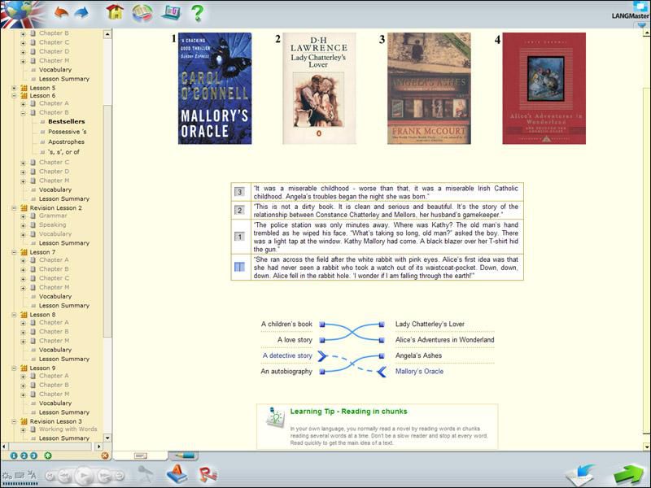Click the microphone recording icon
This screenshot has width=651, height=488.
pyautogui.click(x=146, y=474)
